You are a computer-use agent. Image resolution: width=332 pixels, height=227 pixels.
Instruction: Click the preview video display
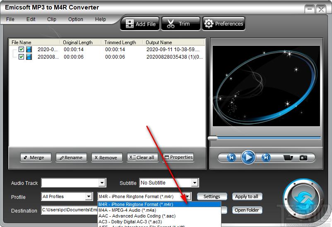pos(266,86)
